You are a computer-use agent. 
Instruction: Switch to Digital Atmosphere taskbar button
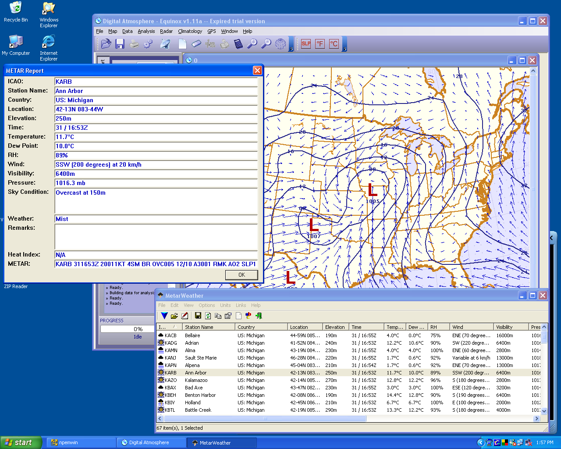[150, 442]
